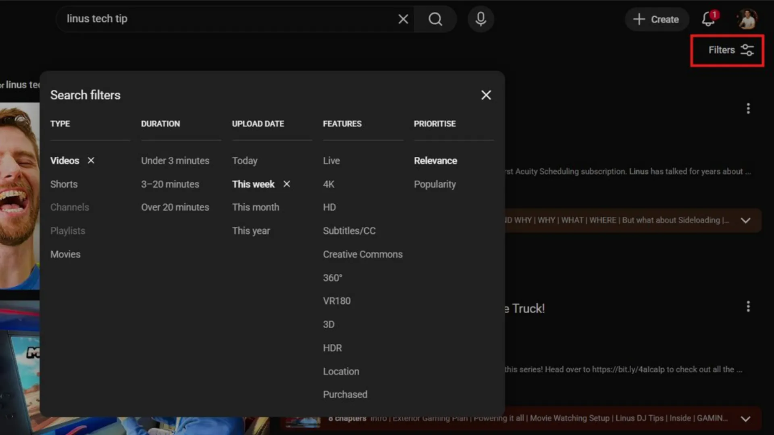
Task: Close the Search filters dialog
Action: coord(486,95)
